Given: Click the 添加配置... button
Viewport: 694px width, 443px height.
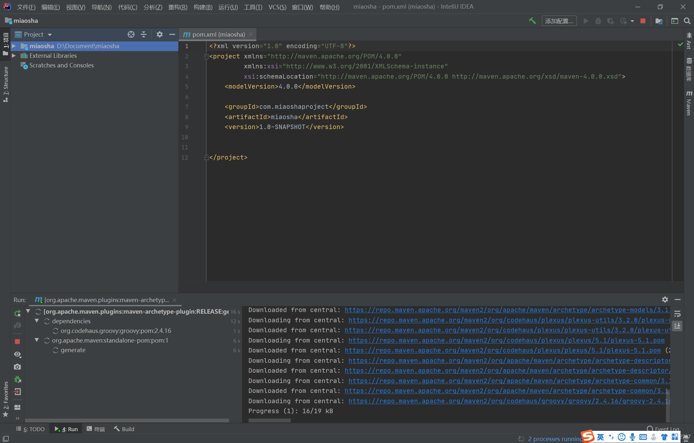Looking at the screenshot, I should (559, 21).
